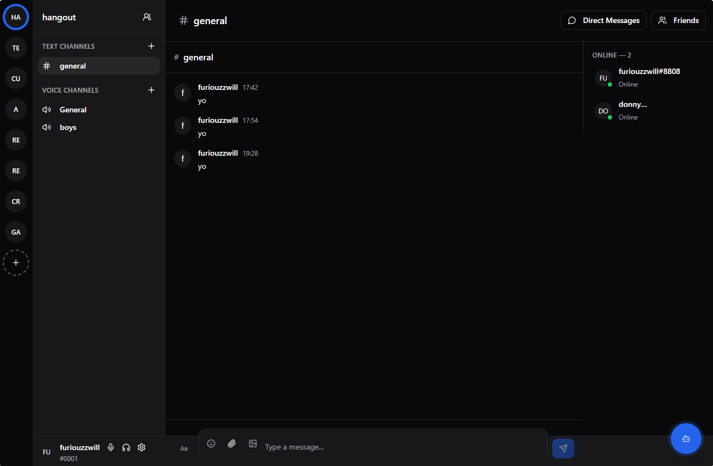This screenshot has width=713, height=466.
Task: Open the hangout server dropdown
Action: 59,17
